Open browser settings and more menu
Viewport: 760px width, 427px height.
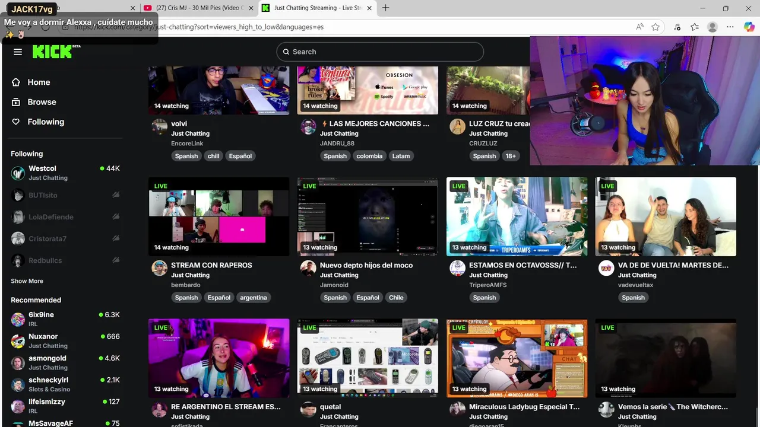click(730, 27)
